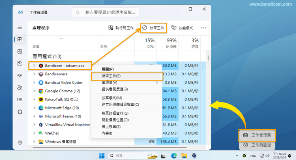Click the WeChat process icon
This screenshot has height=160, width=296.
pyautogui.click(x=41, y=133)
